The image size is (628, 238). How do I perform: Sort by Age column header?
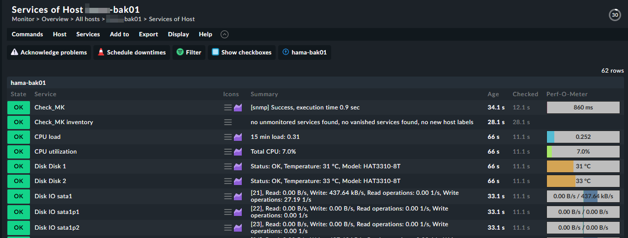[493, 94]
